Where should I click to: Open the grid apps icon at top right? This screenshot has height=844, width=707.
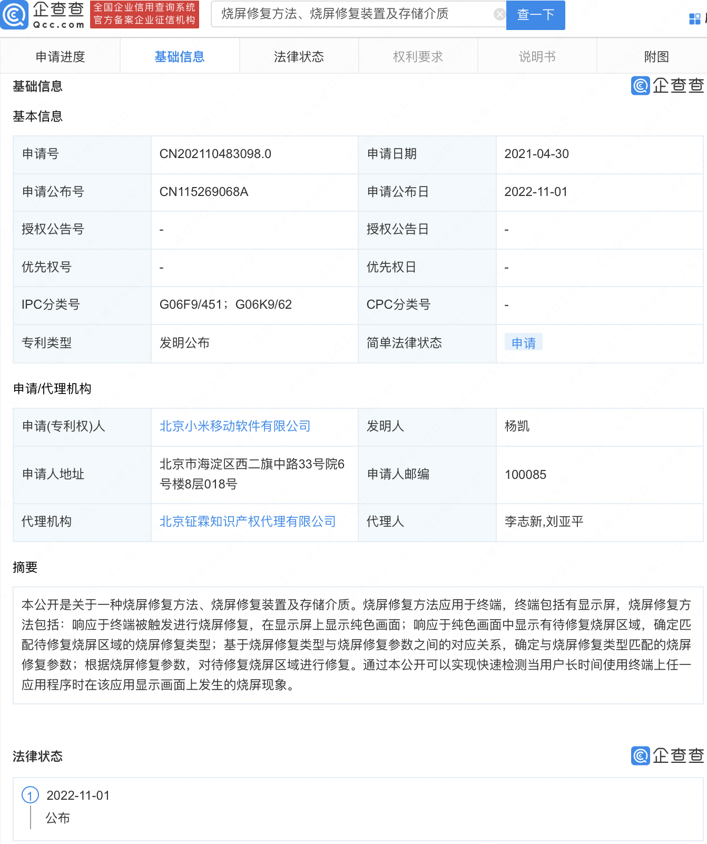pos(695,19)
